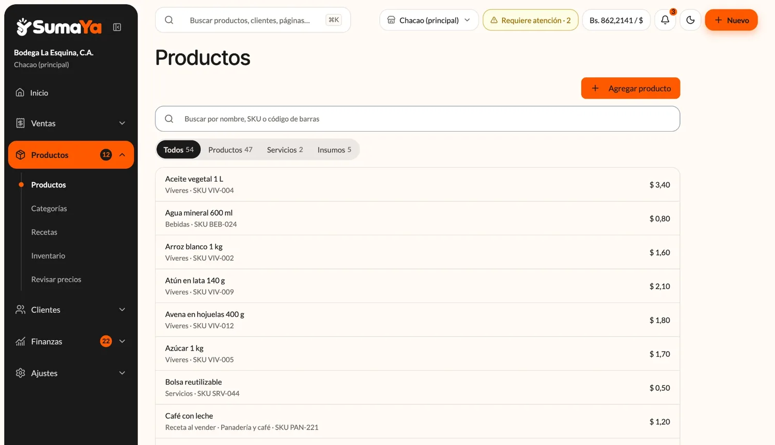This screenshot has height=445, width=775.
Task: Open the Atún en lata 140 g row
Action: (x=417, y=286)
